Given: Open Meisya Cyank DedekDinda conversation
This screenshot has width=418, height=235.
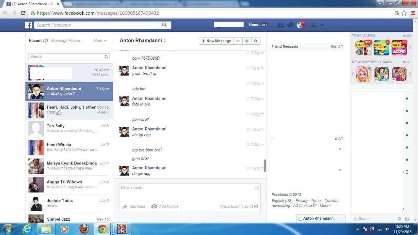Looking at the screenshot, I should (x=69, y=166).
